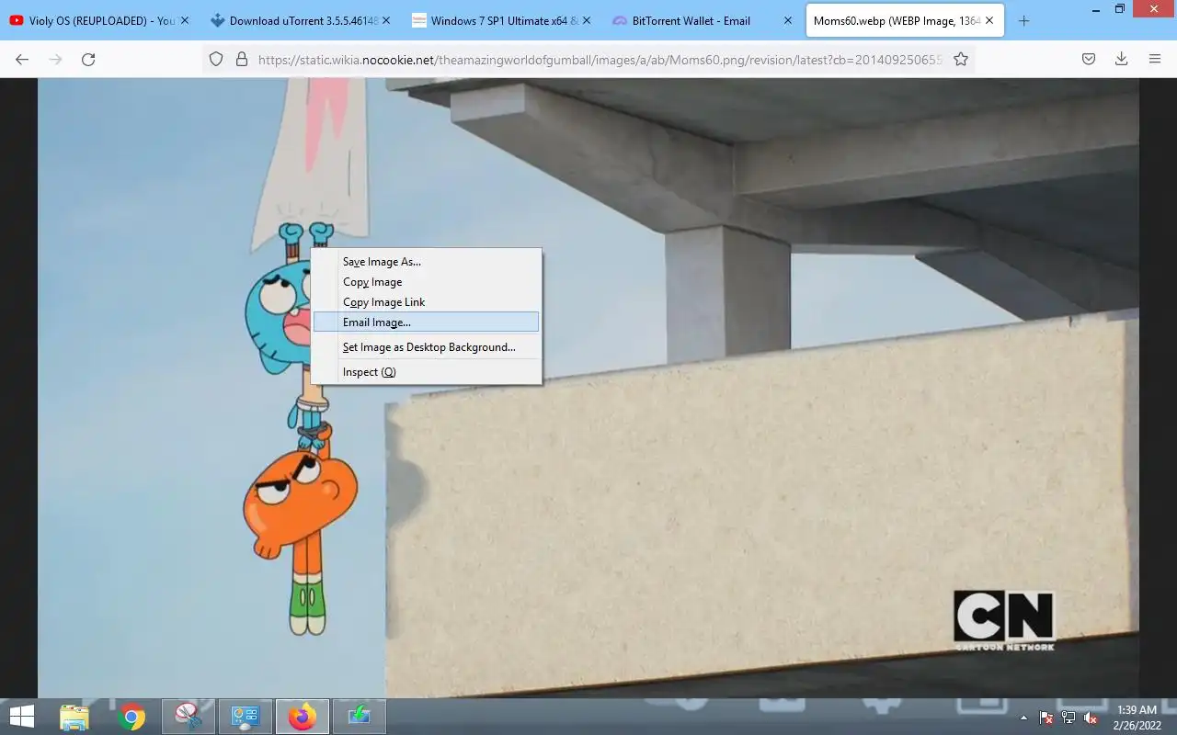Reload the current page

point(88,59)
